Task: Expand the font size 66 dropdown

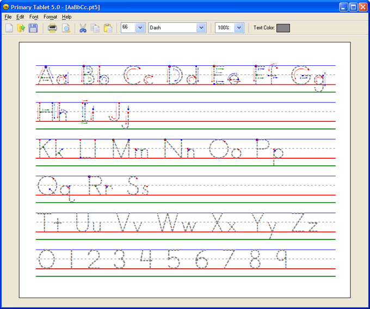Action: click(139, 28)
